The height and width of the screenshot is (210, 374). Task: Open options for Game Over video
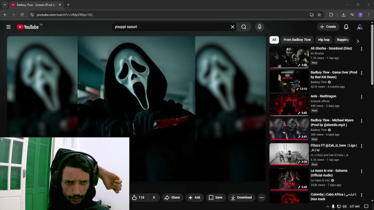[x=361, y=73]
